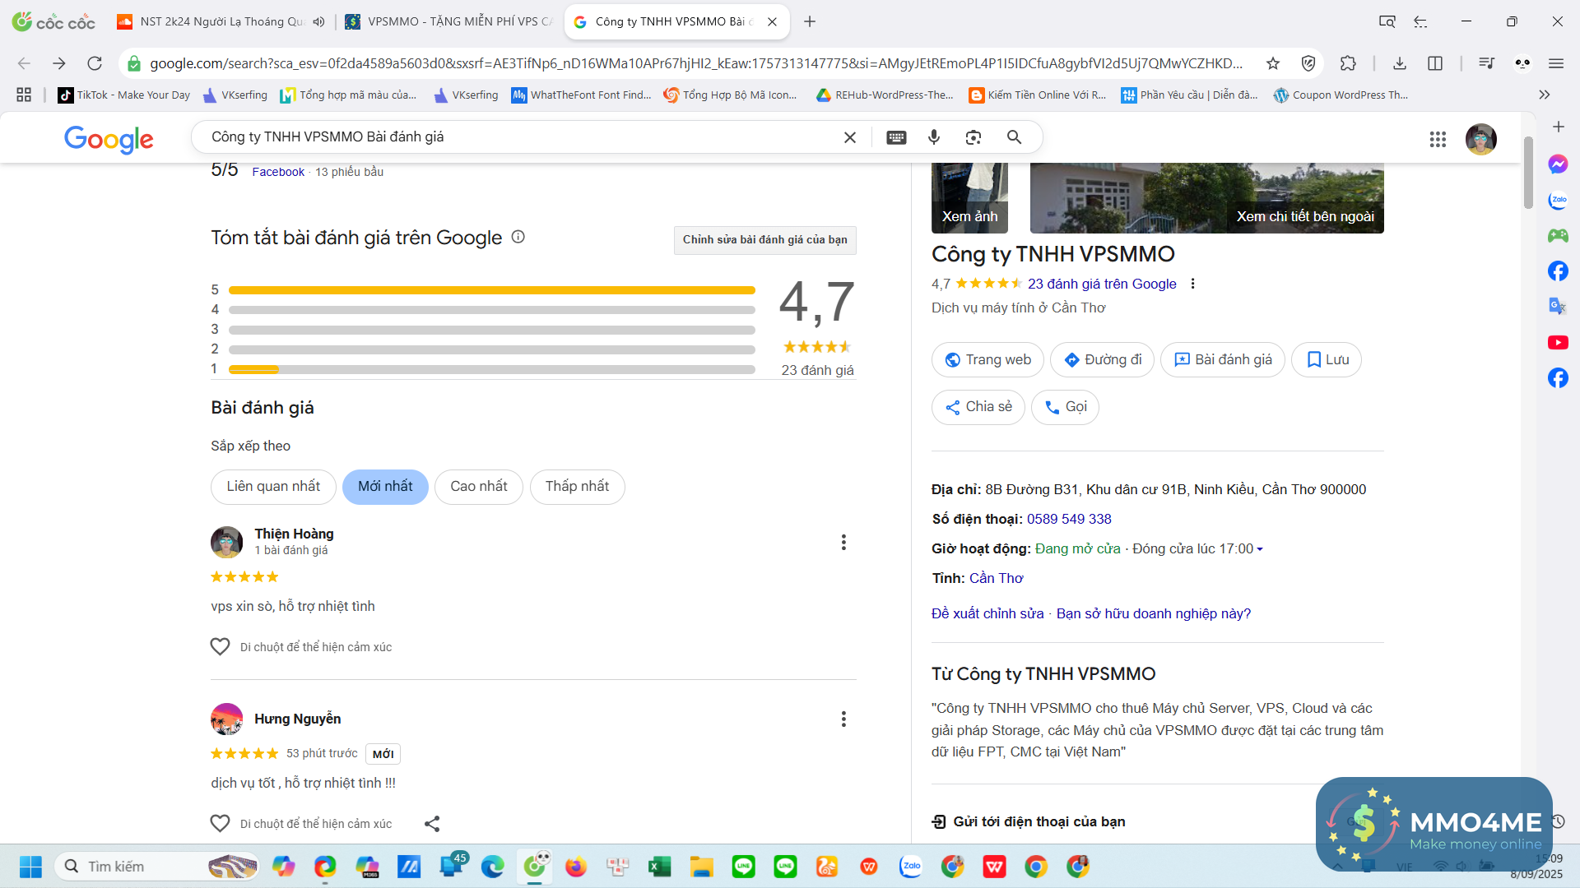Viewport: 1580px width, 888px height.
Task: Open the on-screen keyboard input tool
Action: (x=896, y=137)
